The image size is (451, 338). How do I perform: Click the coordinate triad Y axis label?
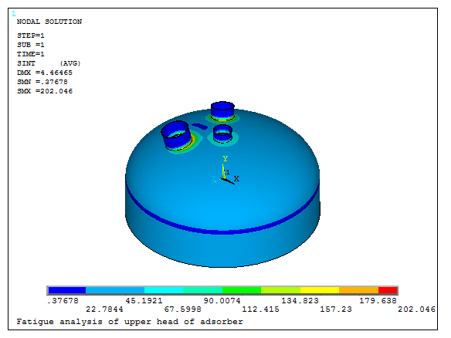[225, 158]
